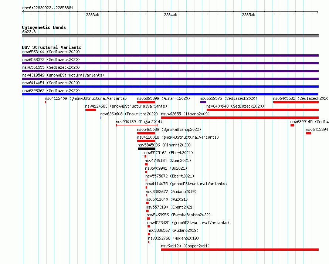Select nsv5465089 (ByrskaBishop2022) label
The height and width of the screenshot is (264, 329).
pos(169,129)
